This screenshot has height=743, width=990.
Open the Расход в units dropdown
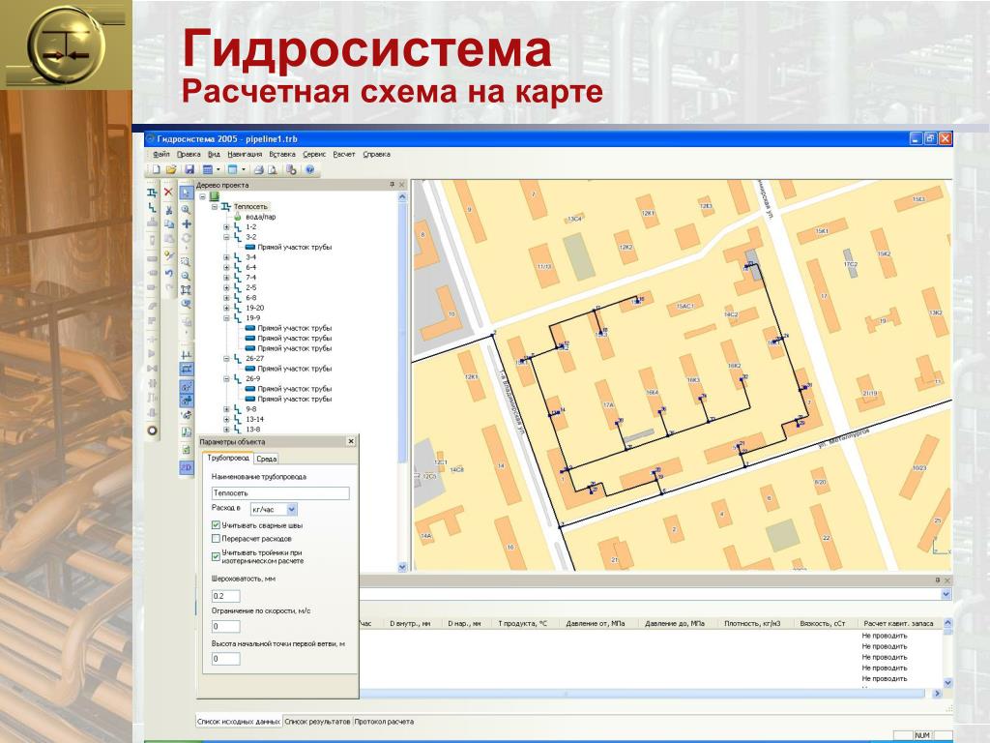coord(292,509)
